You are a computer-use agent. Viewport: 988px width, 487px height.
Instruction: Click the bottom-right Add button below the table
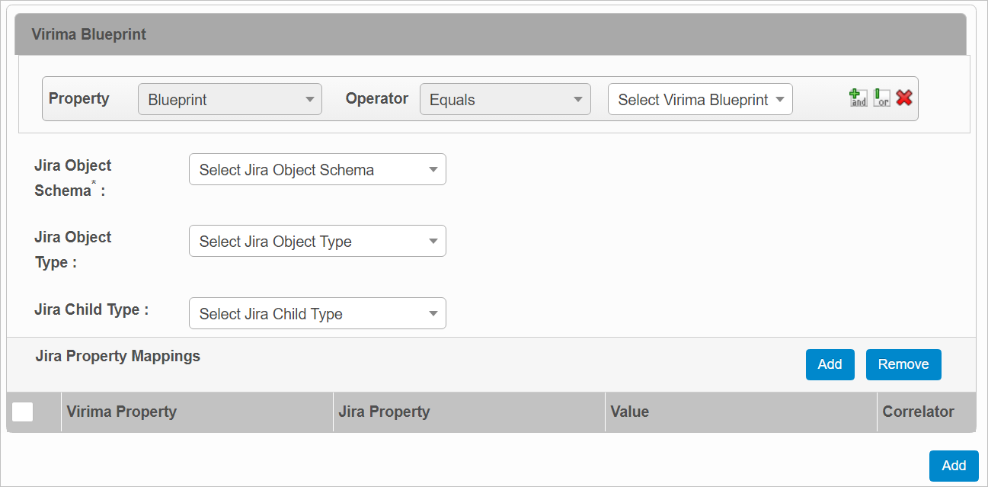[x=953, y=466]
